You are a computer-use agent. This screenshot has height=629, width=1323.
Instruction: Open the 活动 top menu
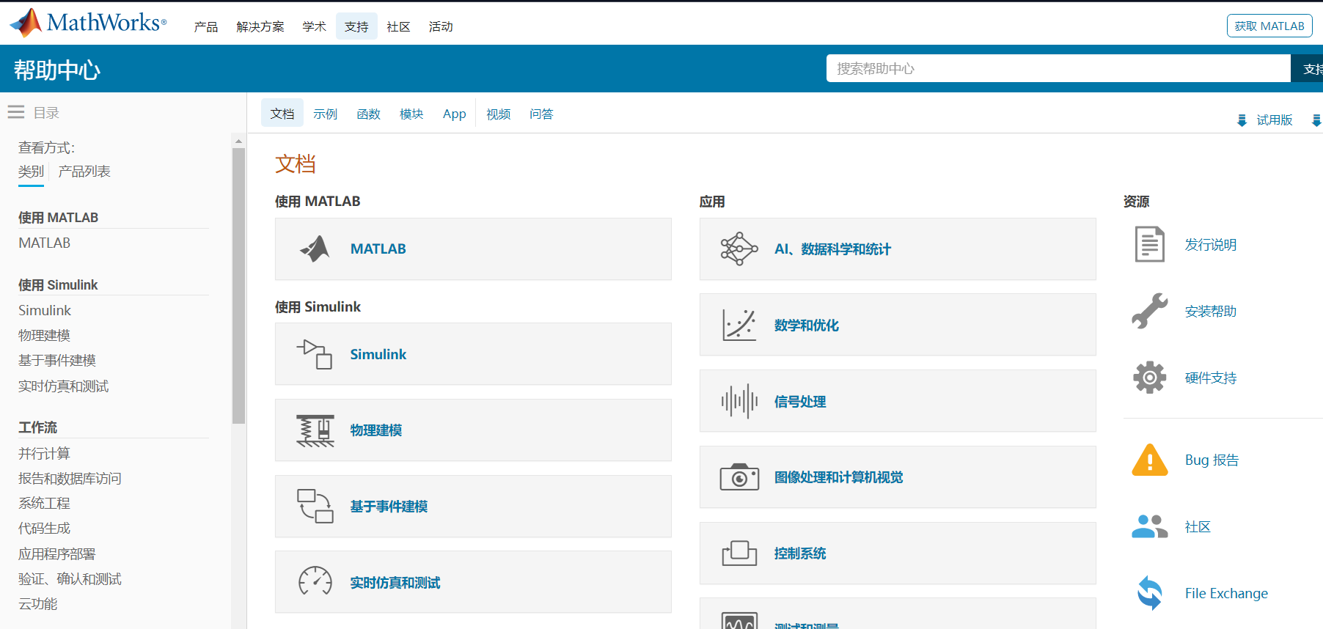click(441, 26)
